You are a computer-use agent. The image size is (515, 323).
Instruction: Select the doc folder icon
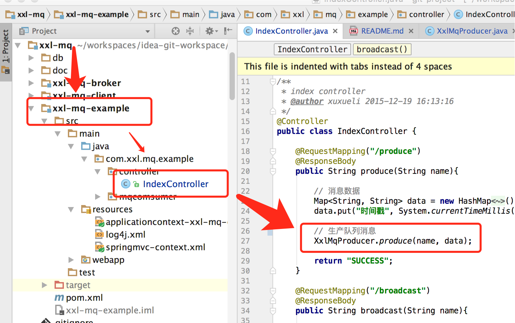tap(46, 70)
